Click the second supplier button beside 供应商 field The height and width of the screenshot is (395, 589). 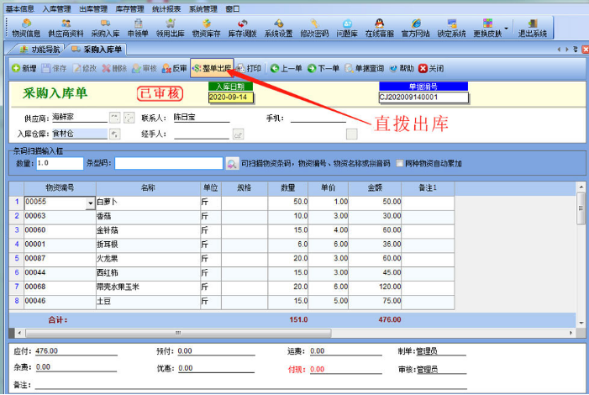coord(129,118)
